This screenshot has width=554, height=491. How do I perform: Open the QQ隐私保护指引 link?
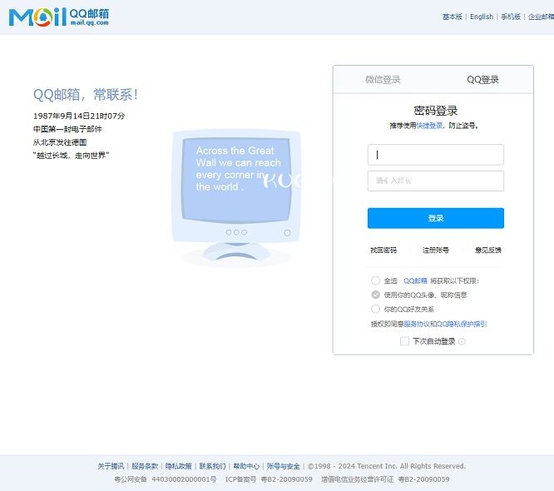tap(462, 325)
